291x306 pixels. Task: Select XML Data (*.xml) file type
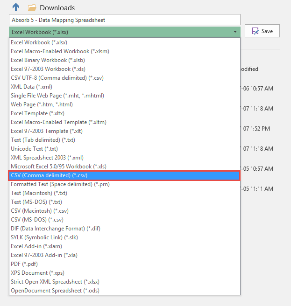pyautogui.click(x=31, y=87)
